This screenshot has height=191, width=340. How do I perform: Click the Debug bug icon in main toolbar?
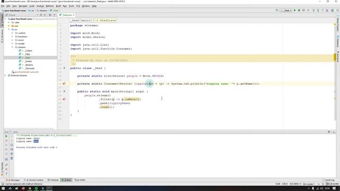point(299,11)
